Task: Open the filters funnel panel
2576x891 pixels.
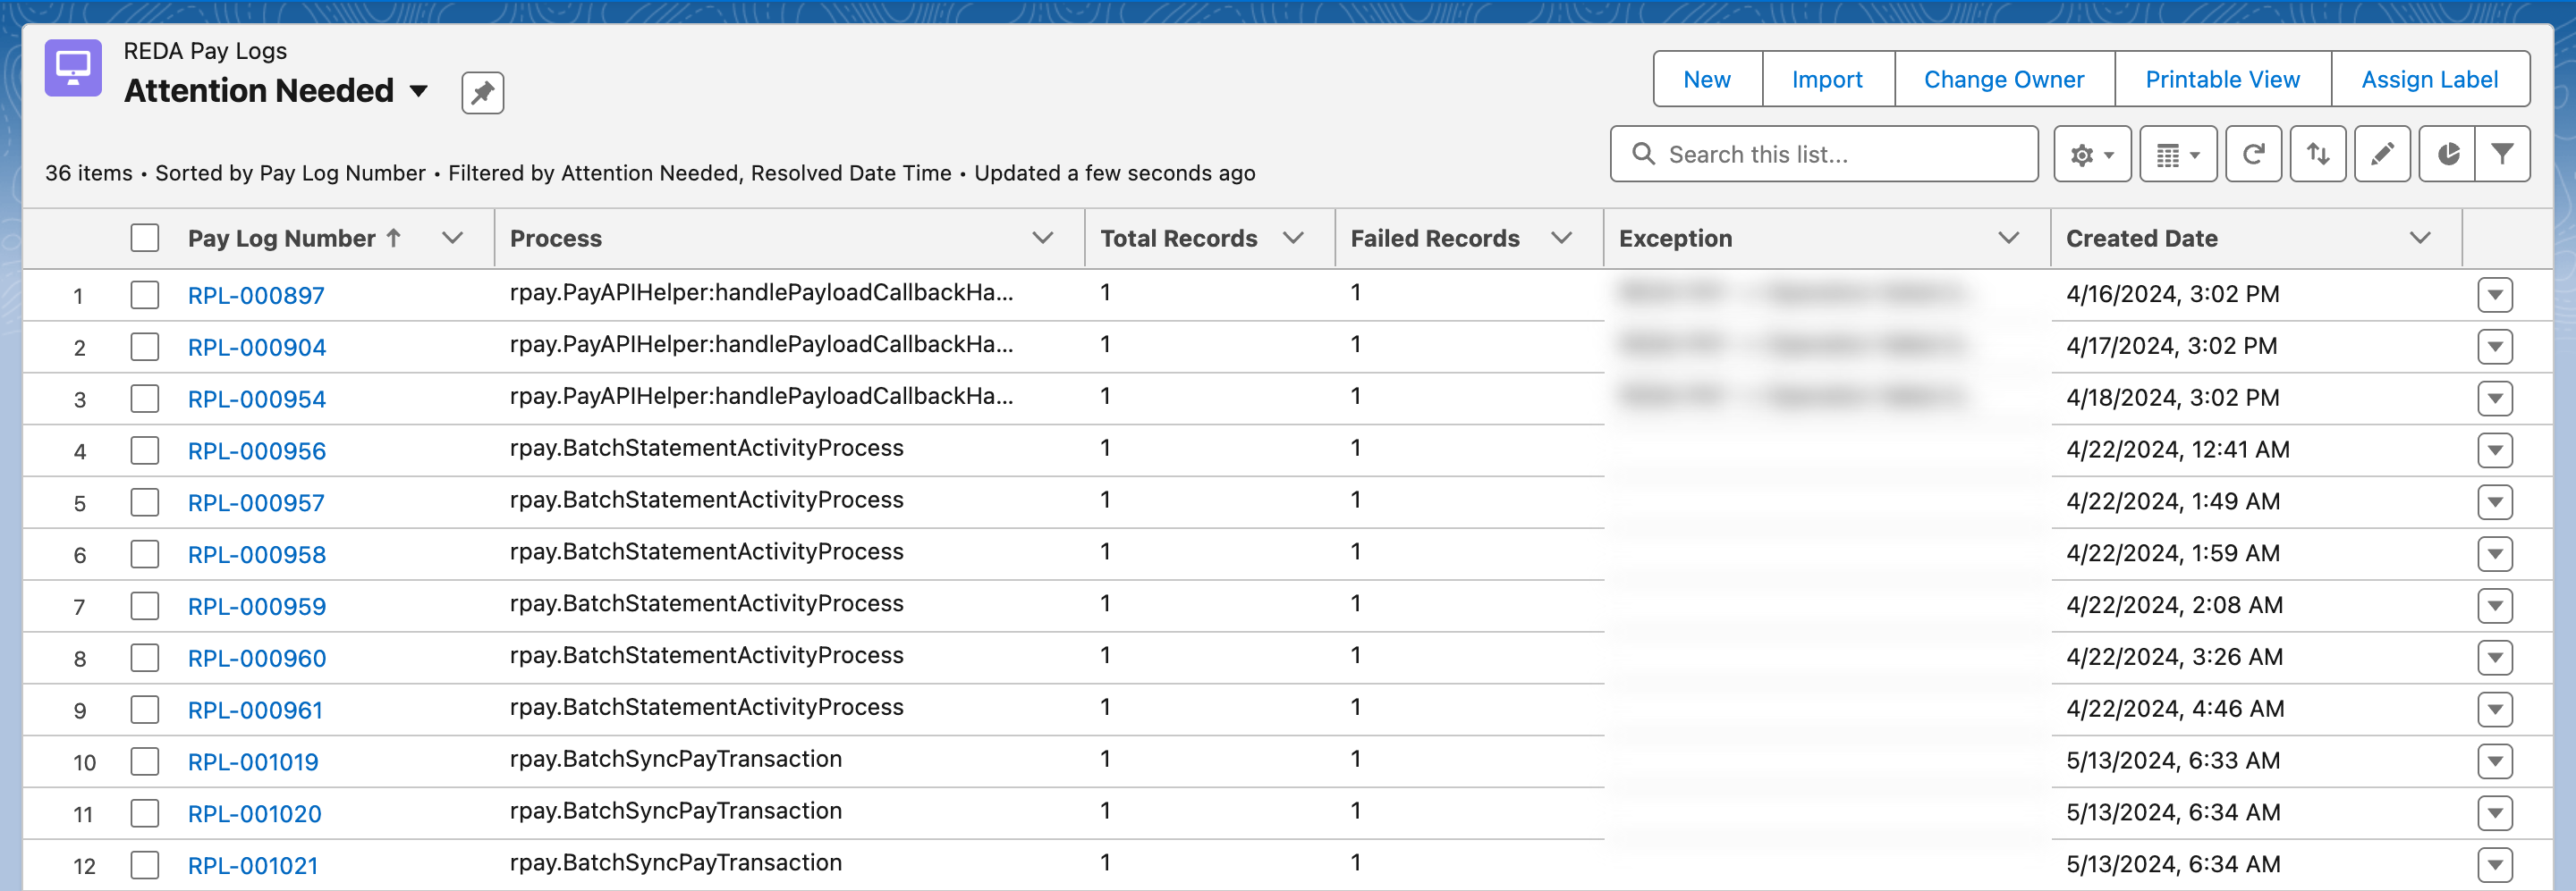Action: (x=2502, y=154)
